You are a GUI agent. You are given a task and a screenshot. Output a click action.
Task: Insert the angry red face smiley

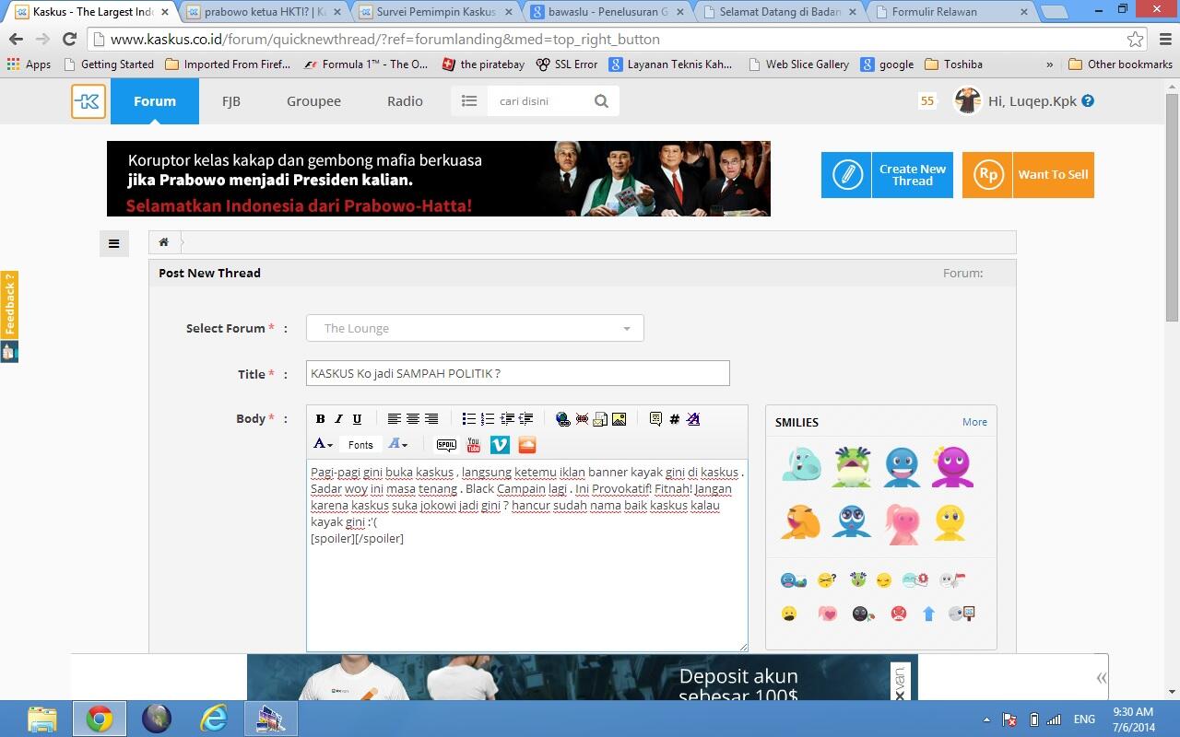click(898, 614)
